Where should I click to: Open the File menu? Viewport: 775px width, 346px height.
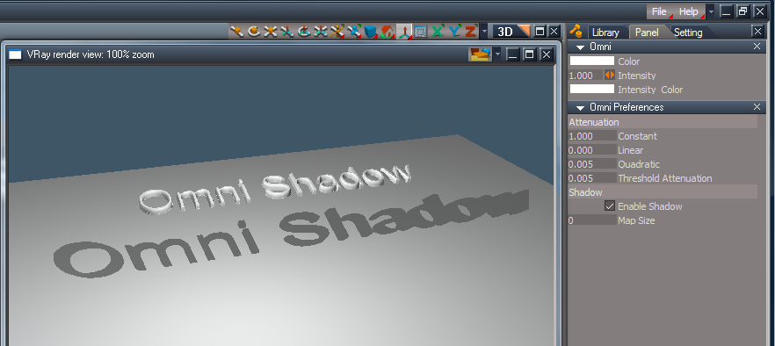pos(659,11)
